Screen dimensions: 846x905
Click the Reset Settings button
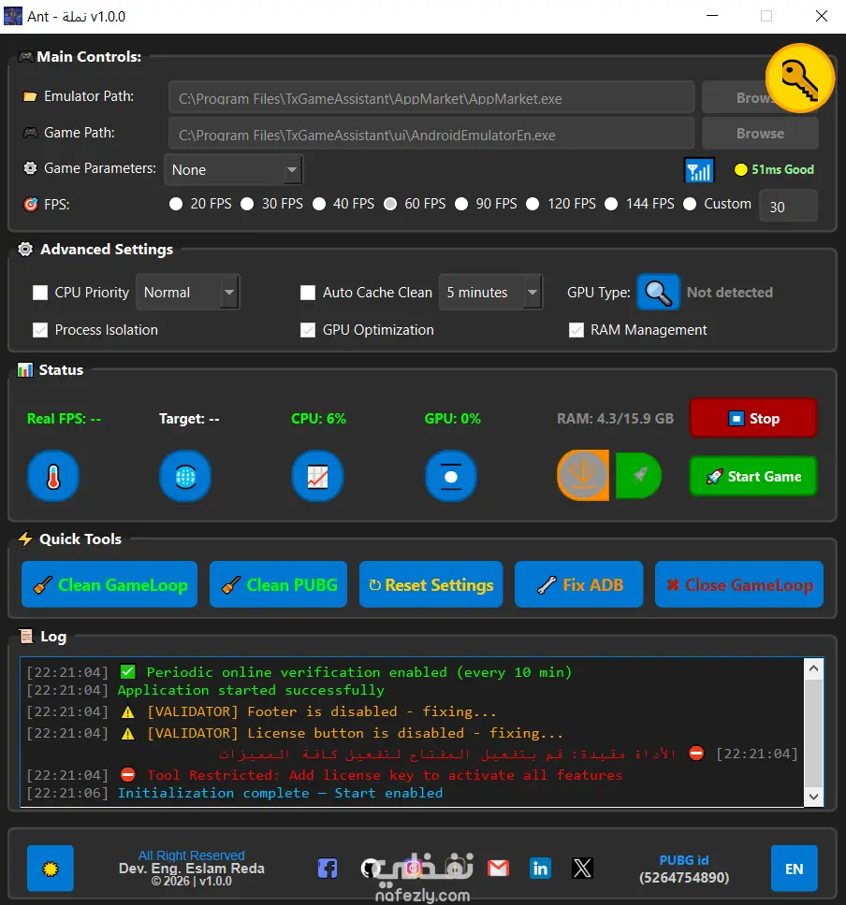[430, 584]
